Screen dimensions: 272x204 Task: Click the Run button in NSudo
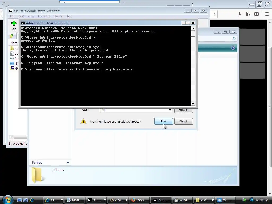pos(163,121)
